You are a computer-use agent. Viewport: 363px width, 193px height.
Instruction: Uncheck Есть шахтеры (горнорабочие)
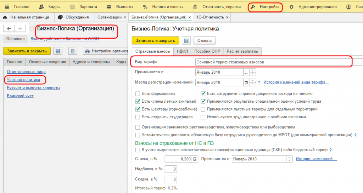click(x=138, y=109)
